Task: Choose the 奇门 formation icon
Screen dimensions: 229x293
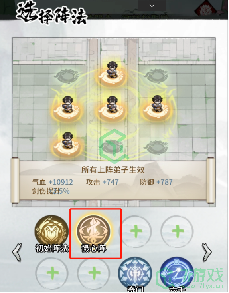Action: click(x=135, y=273)
